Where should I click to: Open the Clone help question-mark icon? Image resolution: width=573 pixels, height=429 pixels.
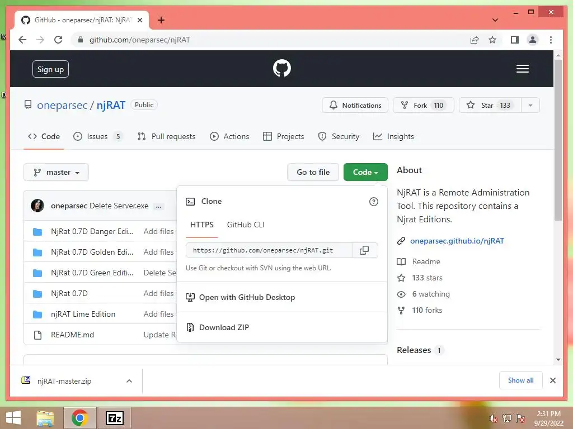tap(373, 202)
